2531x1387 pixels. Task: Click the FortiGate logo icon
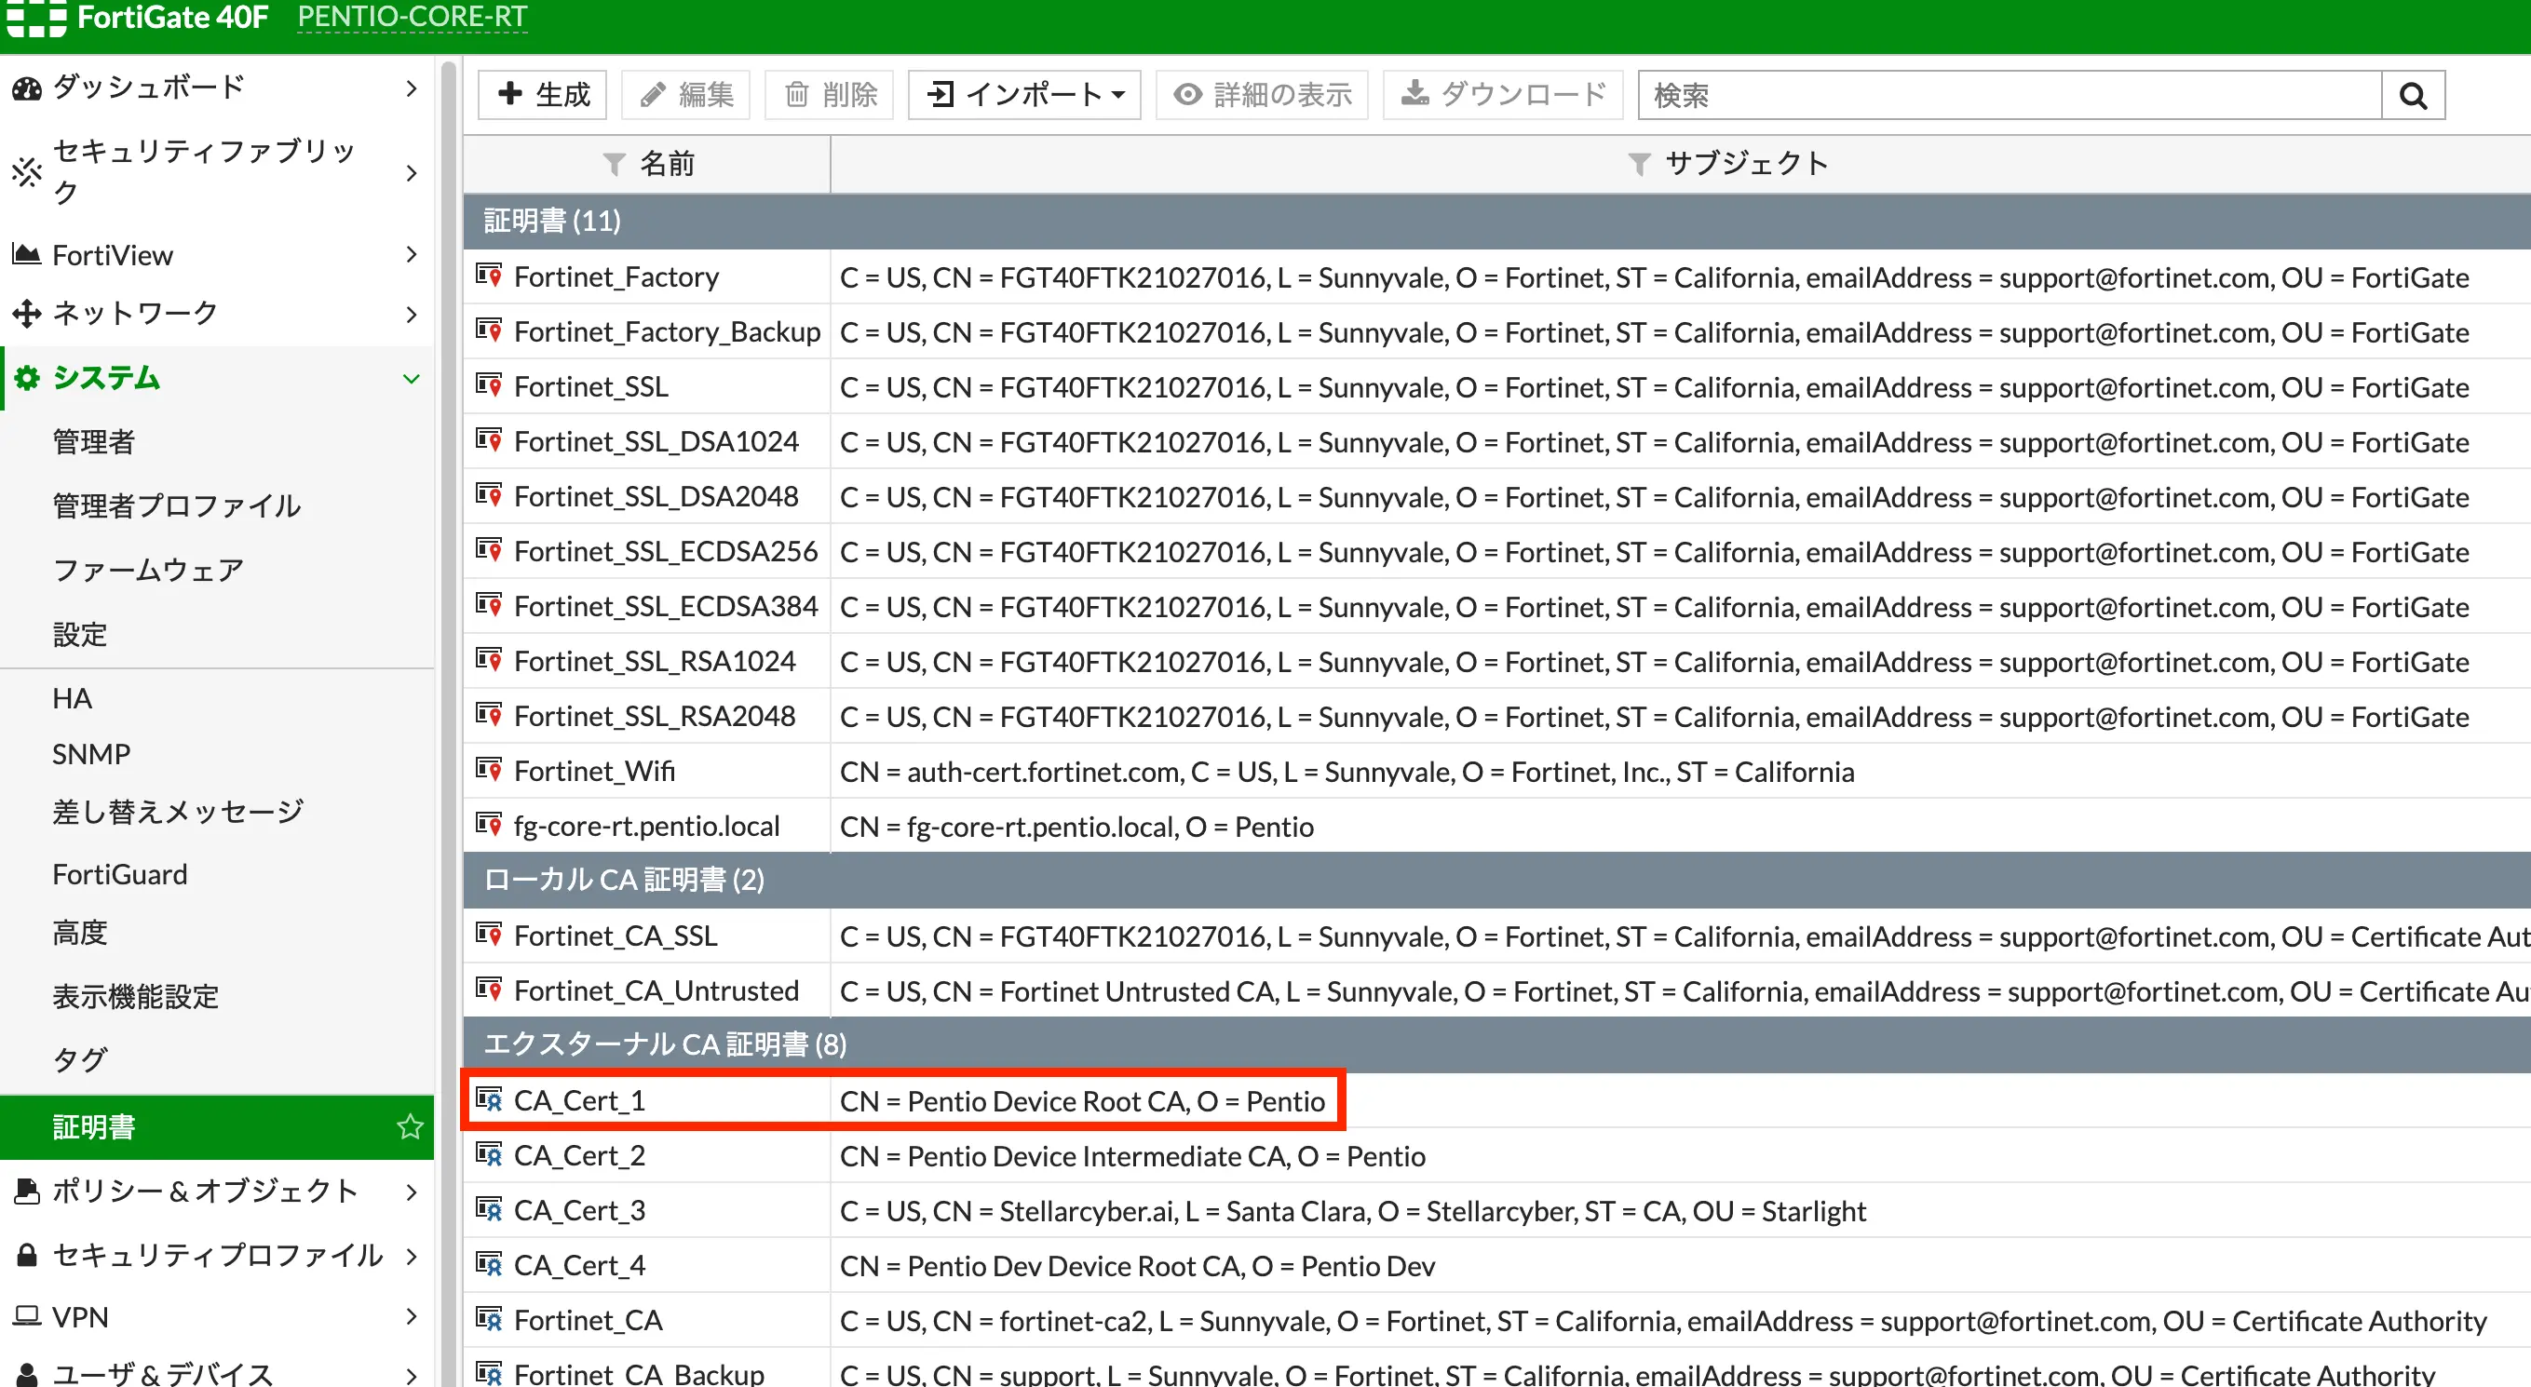point(36,18)
